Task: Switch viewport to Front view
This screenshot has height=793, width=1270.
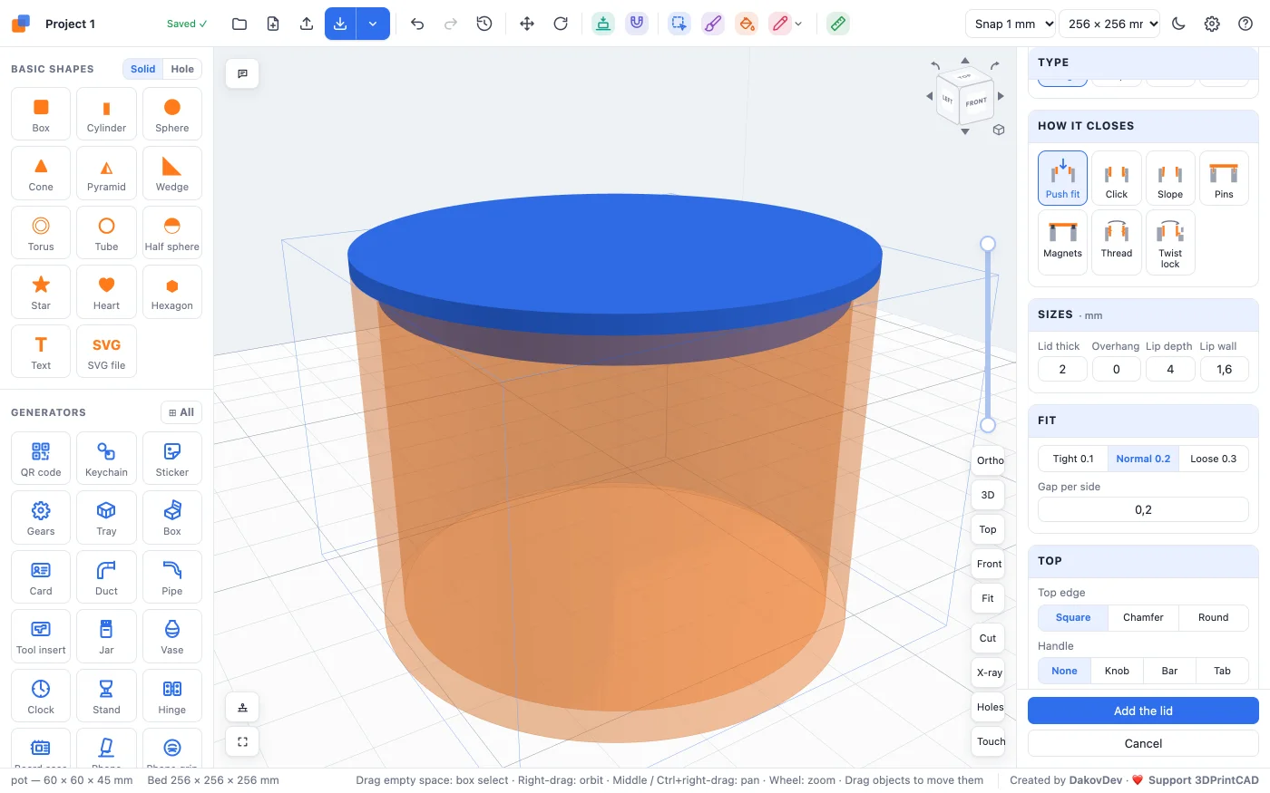Action: tap(989, 564)
